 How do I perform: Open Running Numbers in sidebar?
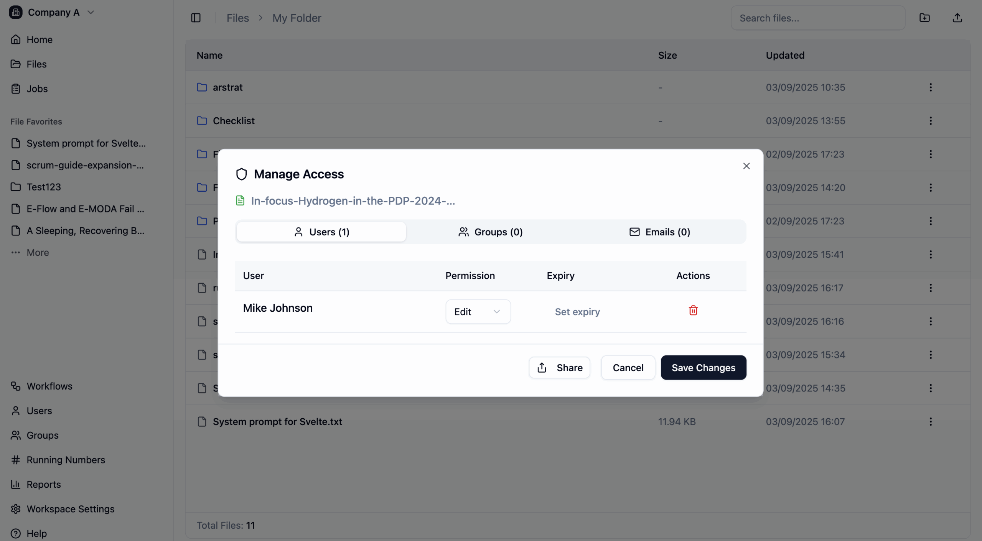pos(66,460)
